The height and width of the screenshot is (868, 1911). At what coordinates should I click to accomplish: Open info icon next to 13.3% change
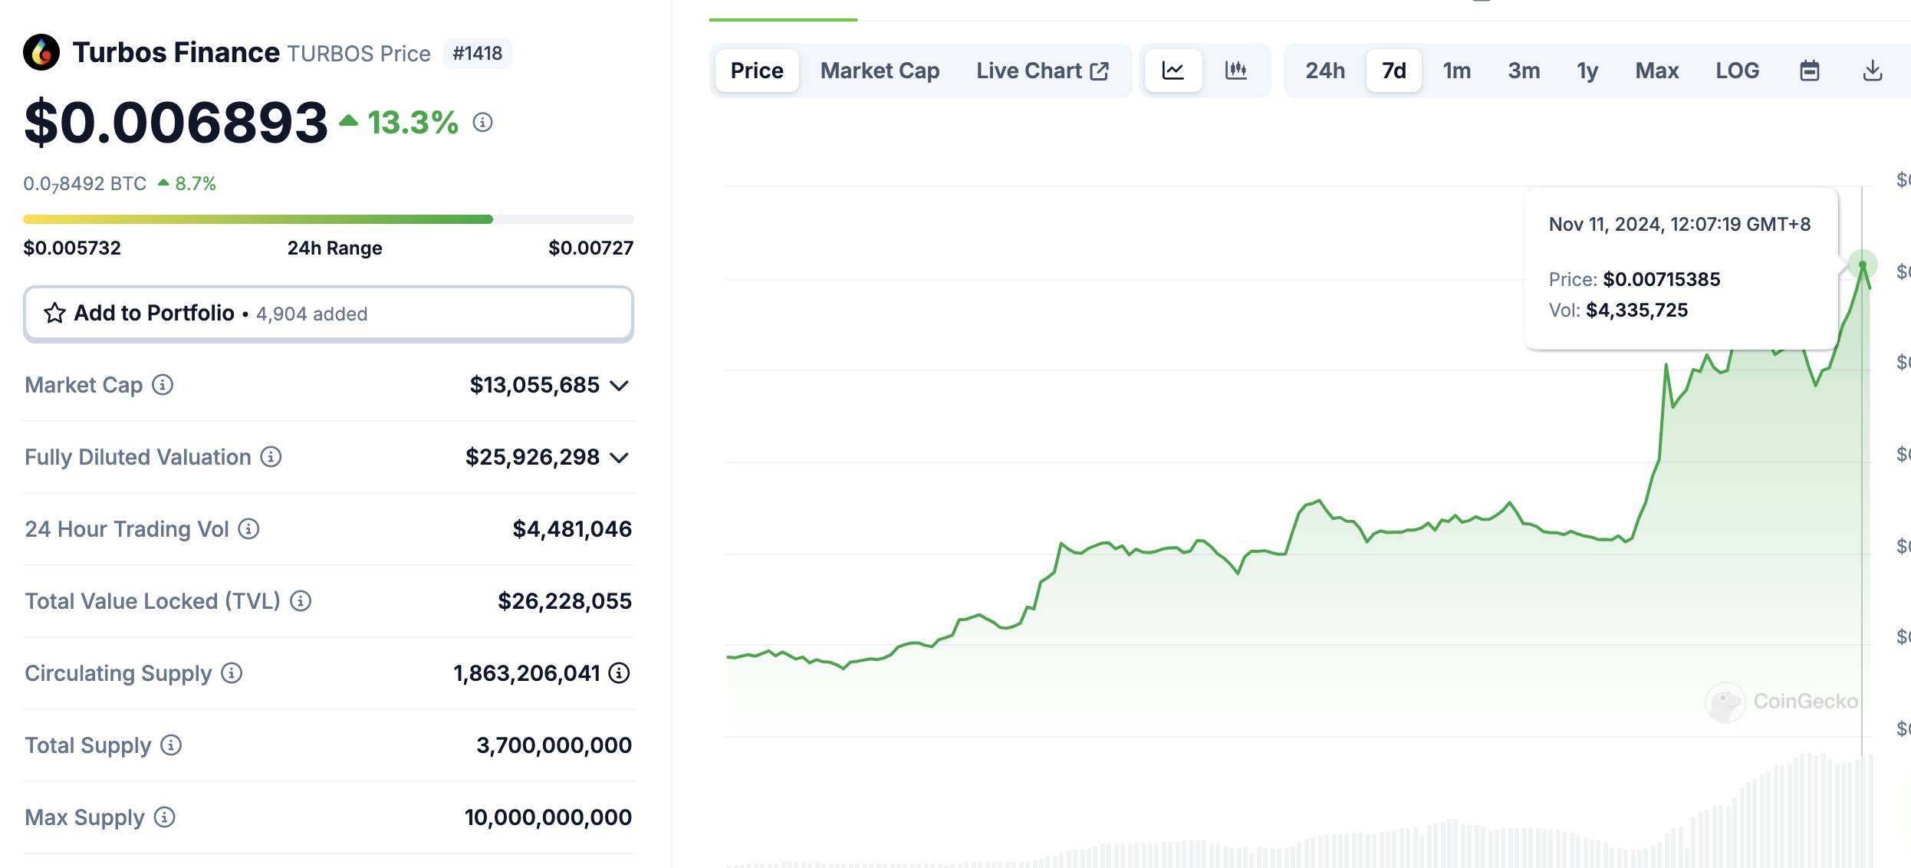point(482,122)
